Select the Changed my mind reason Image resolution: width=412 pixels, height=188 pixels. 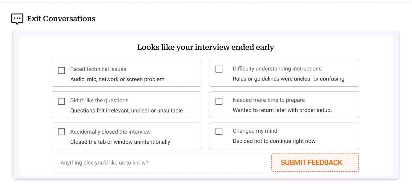click(219, 131)
